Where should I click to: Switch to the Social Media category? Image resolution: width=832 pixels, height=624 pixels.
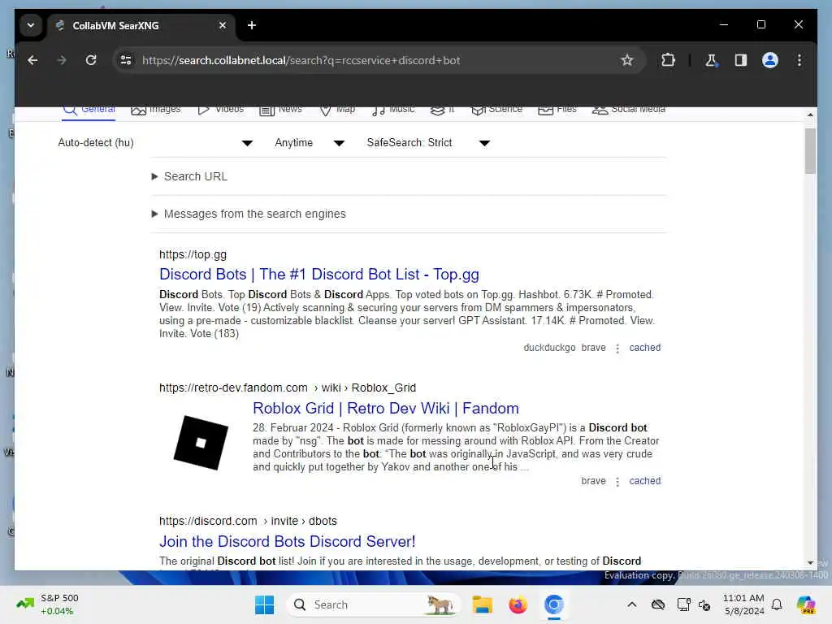coord(629,110)
